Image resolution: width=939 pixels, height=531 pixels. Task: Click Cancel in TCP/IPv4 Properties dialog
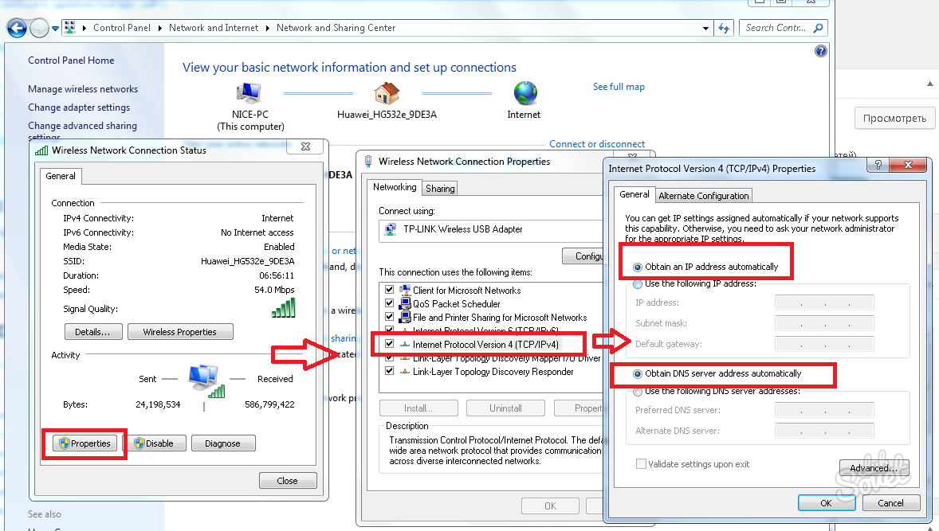point(890,503)
